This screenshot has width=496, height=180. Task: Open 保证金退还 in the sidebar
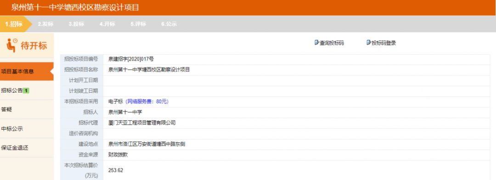click(x=27, y=148)
